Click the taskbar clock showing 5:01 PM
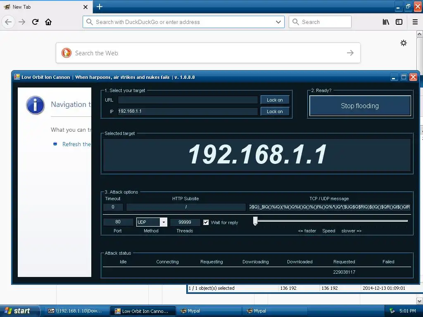Screen dimensions: 423x317 pyautogui.click(x=408, y=311)
